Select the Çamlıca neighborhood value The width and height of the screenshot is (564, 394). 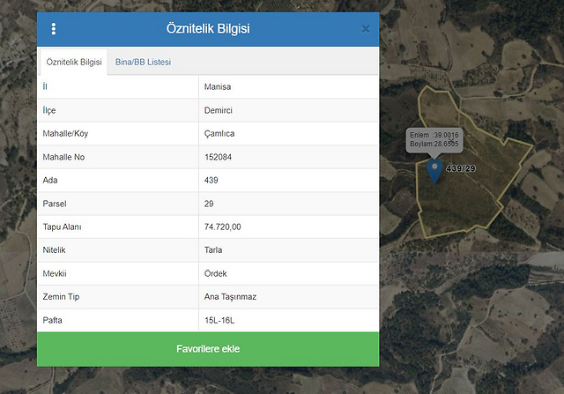click(219, 133)
